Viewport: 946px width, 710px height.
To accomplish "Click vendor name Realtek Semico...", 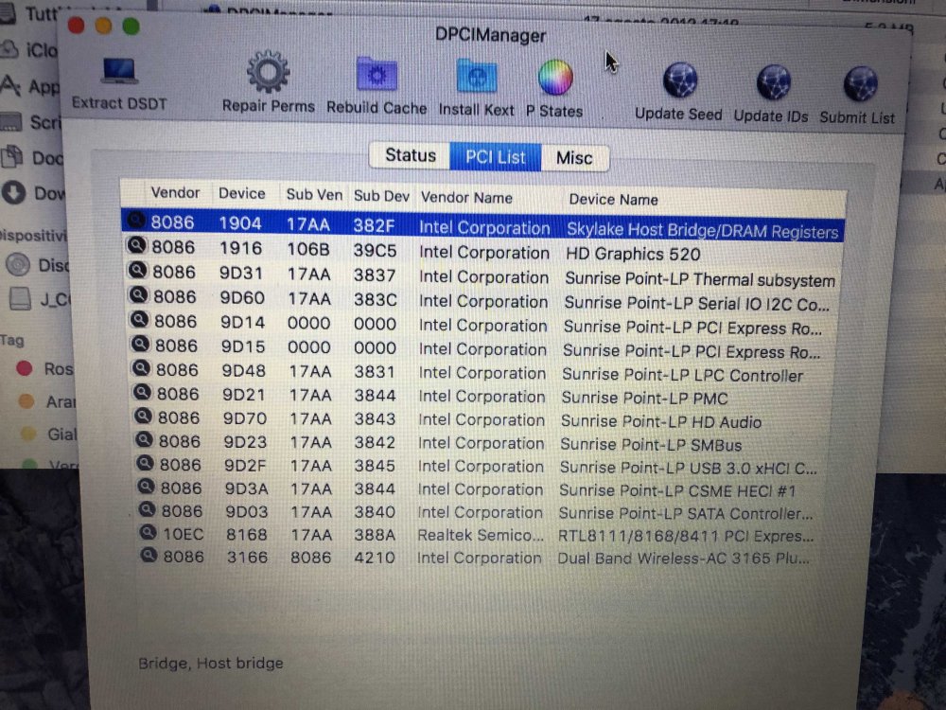I will click(481, 536).
